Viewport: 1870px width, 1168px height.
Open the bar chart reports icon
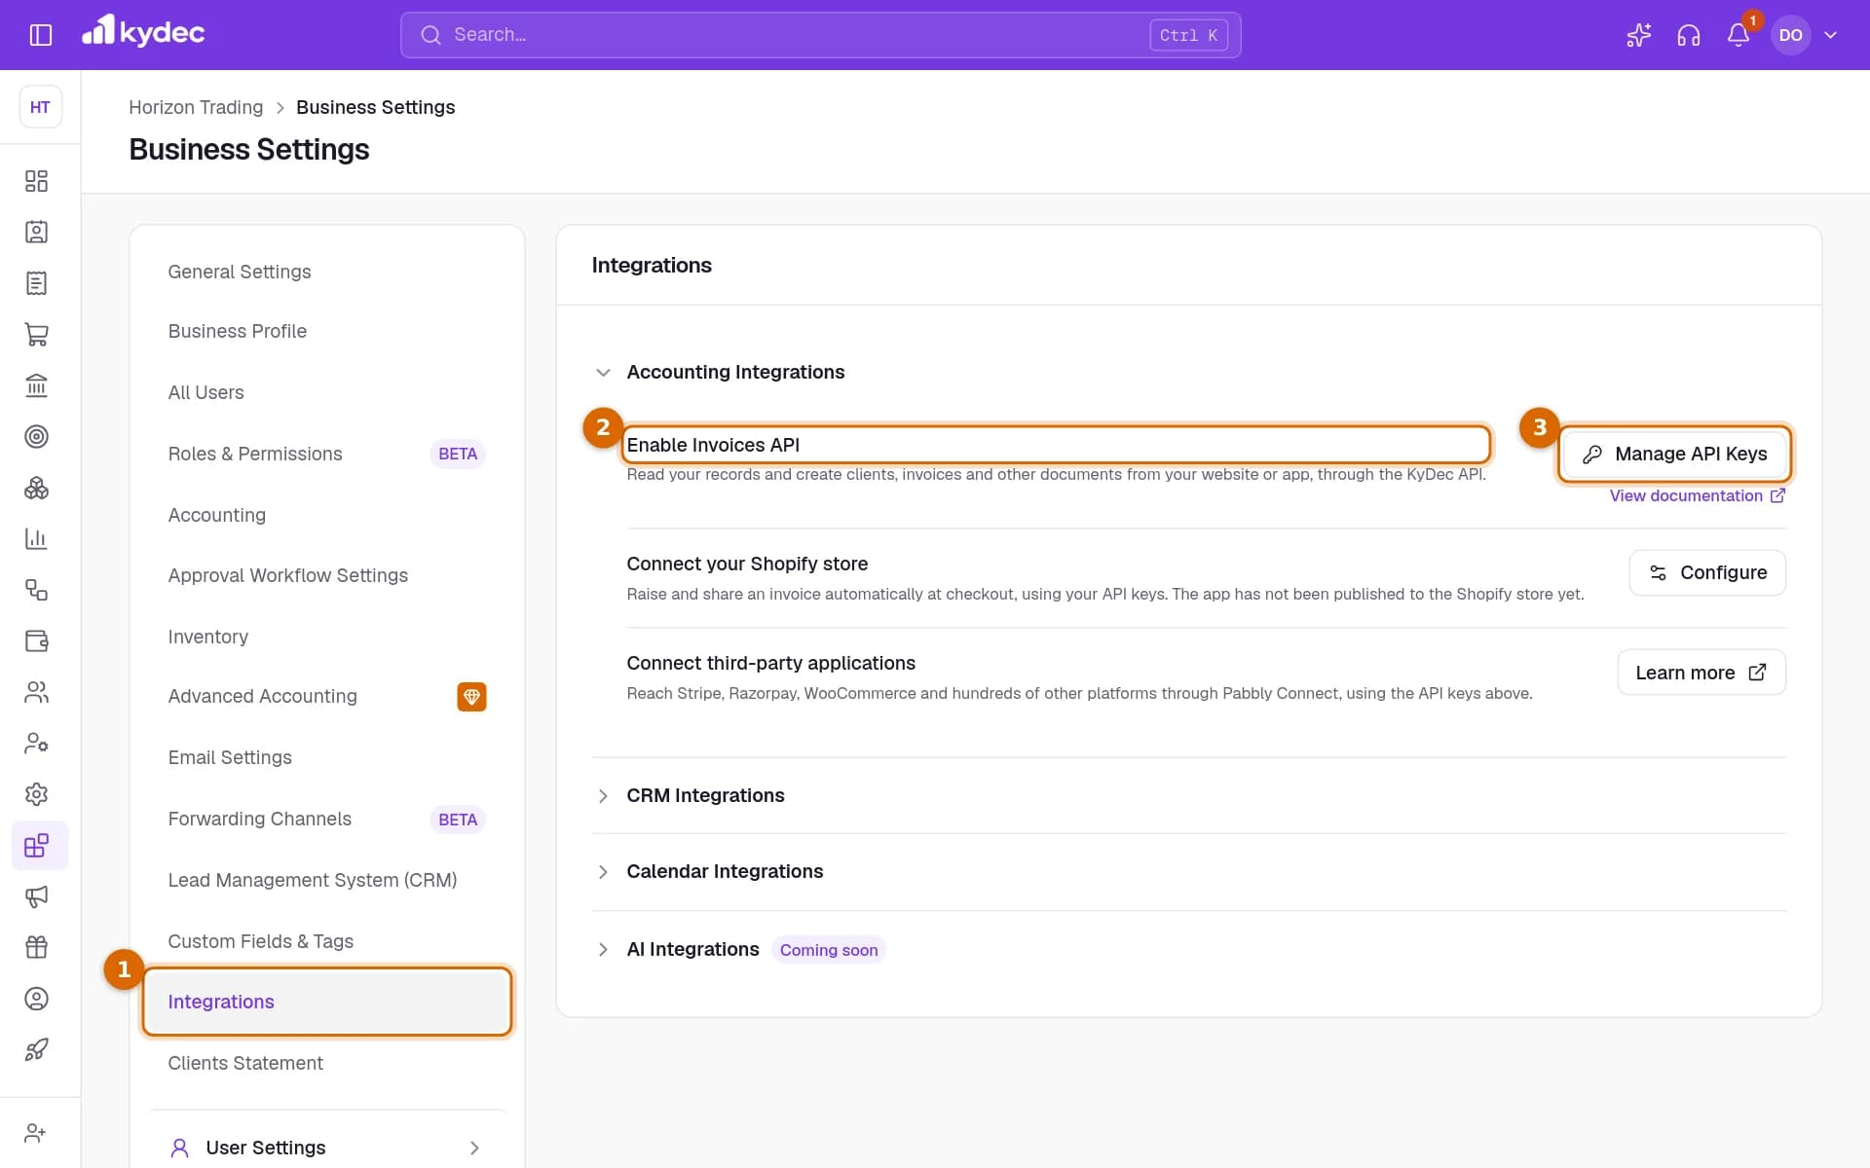[36, 538]
